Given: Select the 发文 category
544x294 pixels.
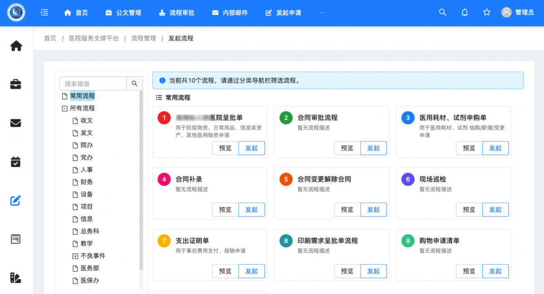Looking at the screenshot, I should 87,133.
